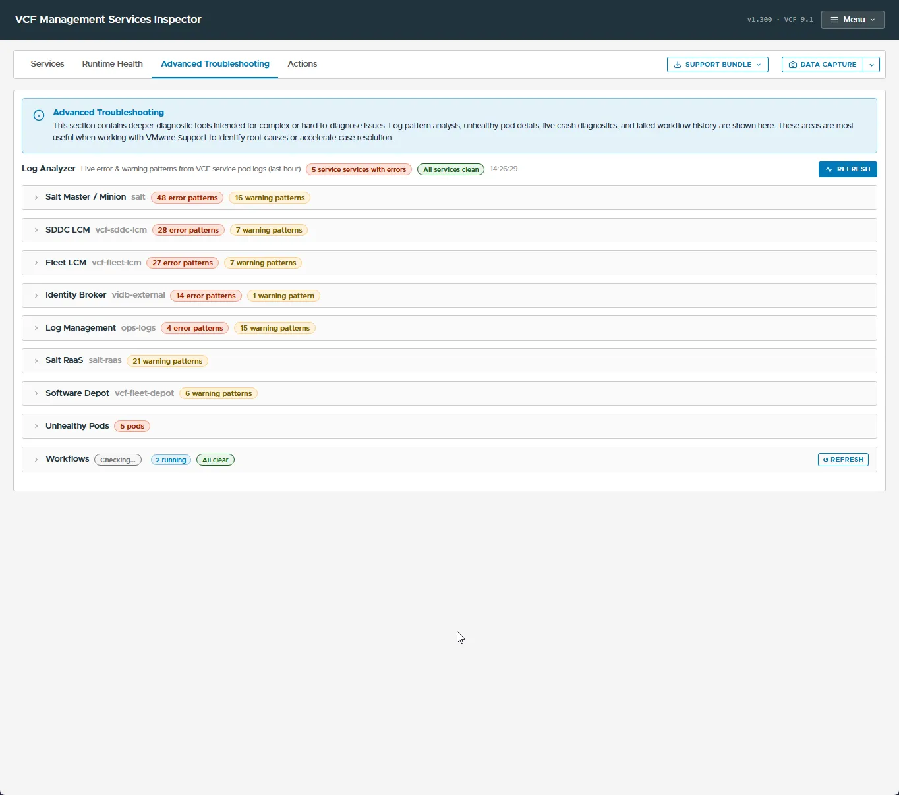The image size is (899, 795).
Task: Expand Salt Master / Minion row chevron
Action: click(x=36, y=198)
